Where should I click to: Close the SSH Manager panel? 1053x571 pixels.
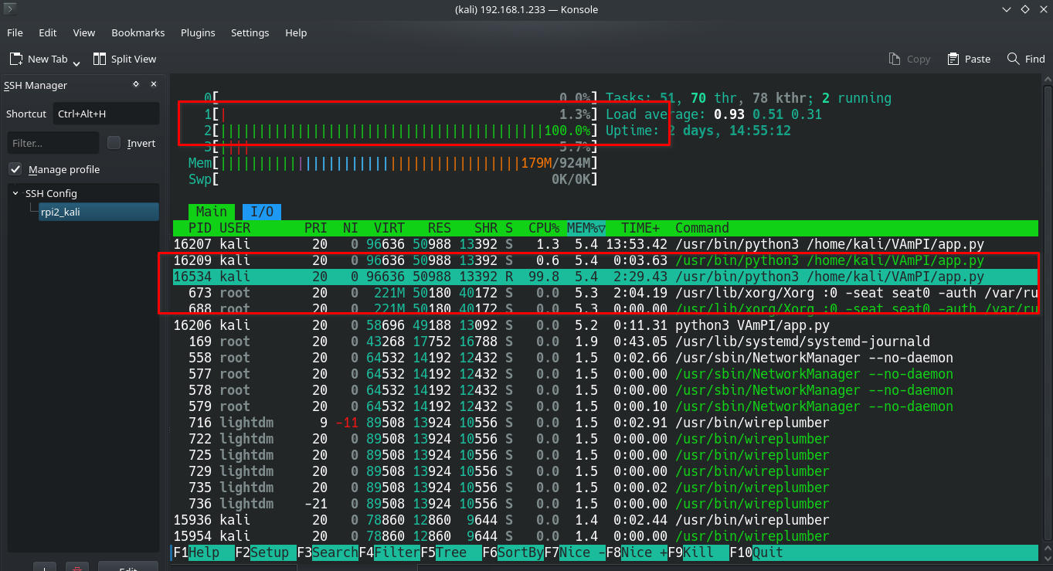pos(153,85)
